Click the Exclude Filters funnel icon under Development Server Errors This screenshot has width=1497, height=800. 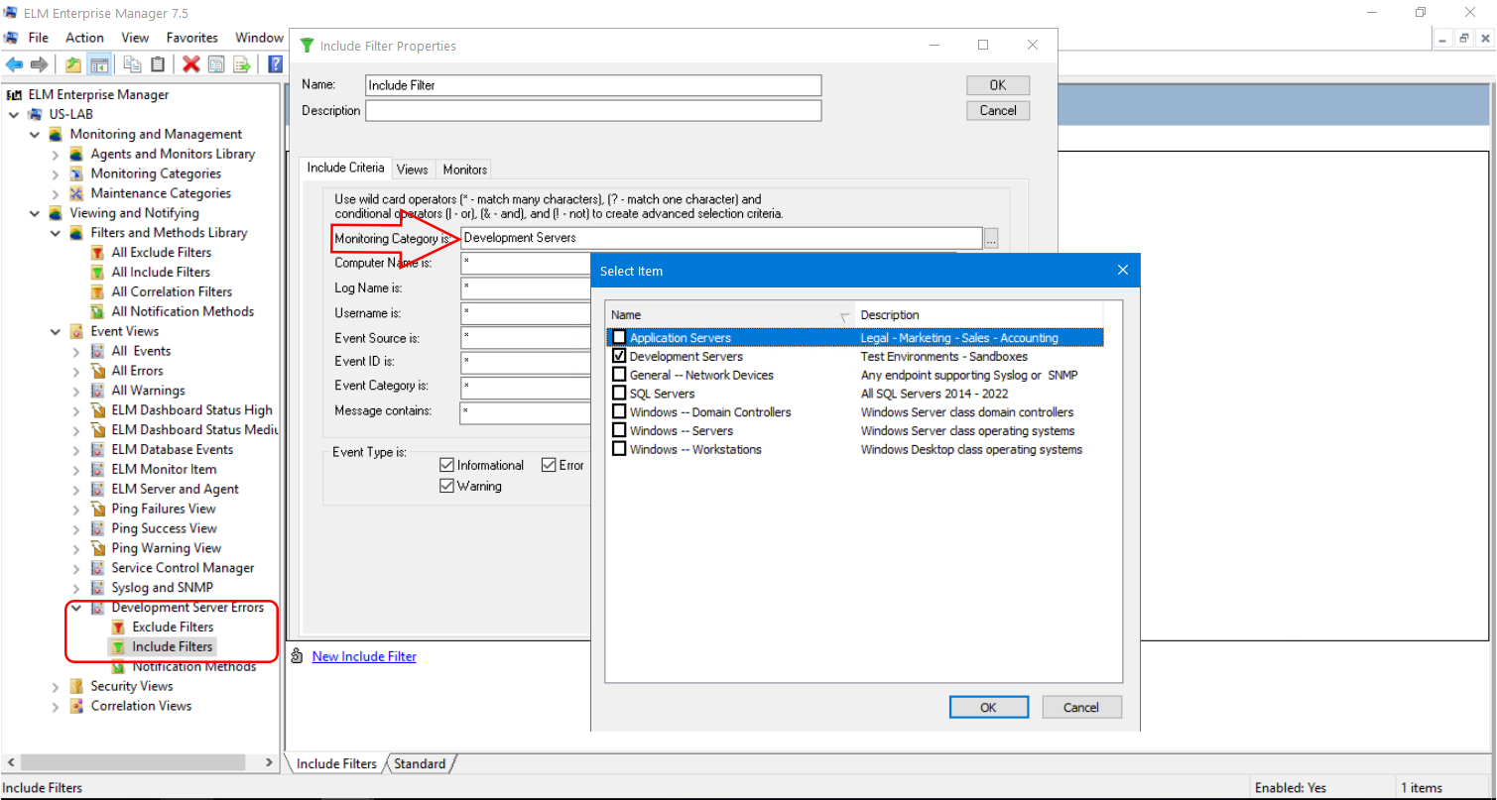tap(118, 627)
